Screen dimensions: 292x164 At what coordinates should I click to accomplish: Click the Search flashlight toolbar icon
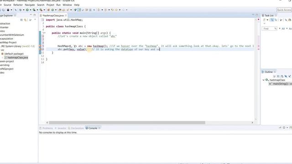(x=68, y=10)
